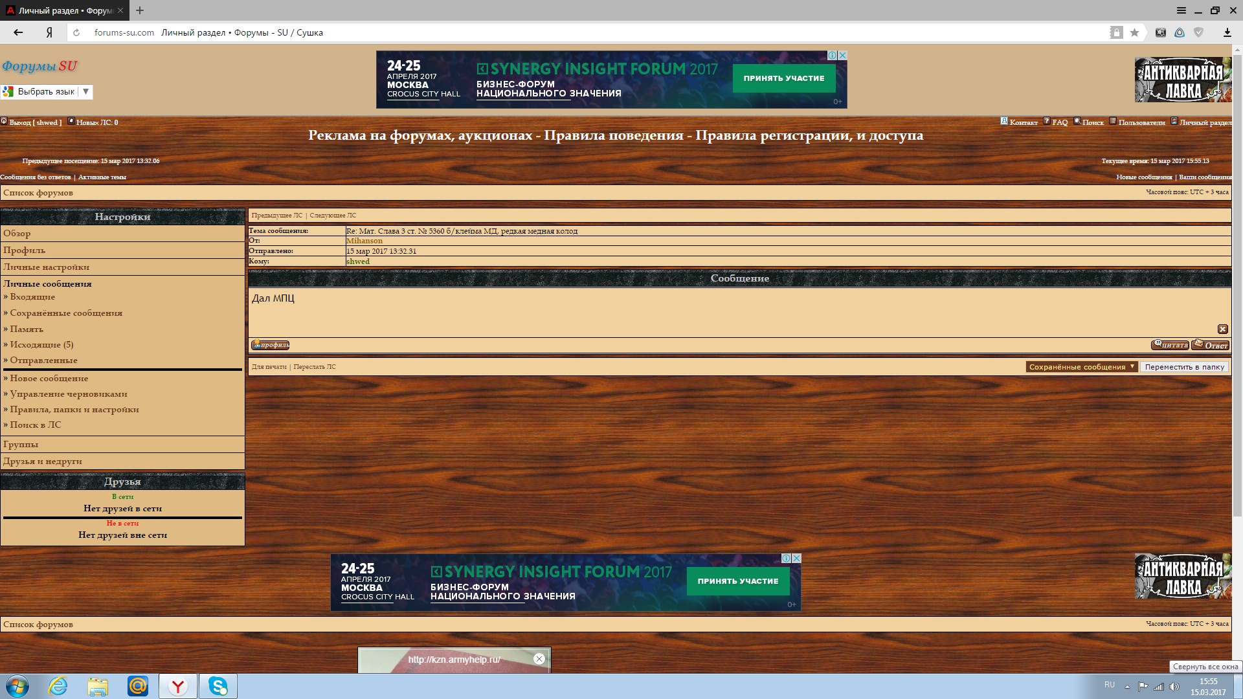Open Yandex home via Я icon
The image size is (1243, 699).
click(x=49, y=32)
